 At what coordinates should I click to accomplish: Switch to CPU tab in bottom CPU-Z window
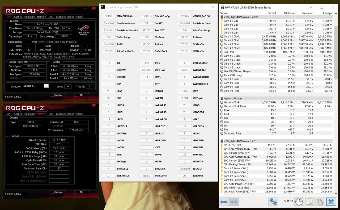[9, 114]
